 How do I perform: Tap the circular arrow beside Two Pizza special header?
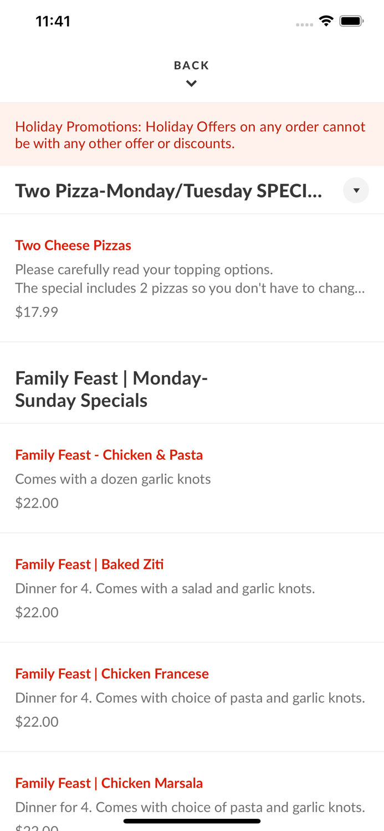click(x=356, y=190)
